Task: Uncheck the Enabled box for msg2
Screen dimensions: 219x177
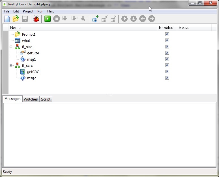Action: 167,78
